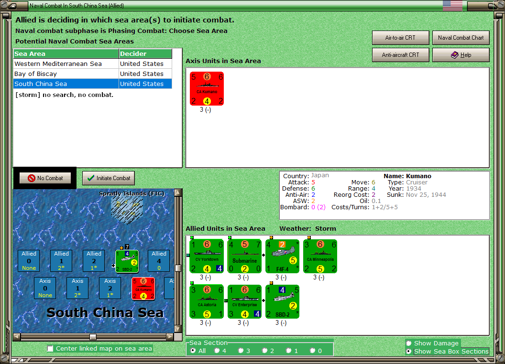Click the map vertical scrollbar thumb
The width and height of the screenshot is (505, 364).
[178, 268]
